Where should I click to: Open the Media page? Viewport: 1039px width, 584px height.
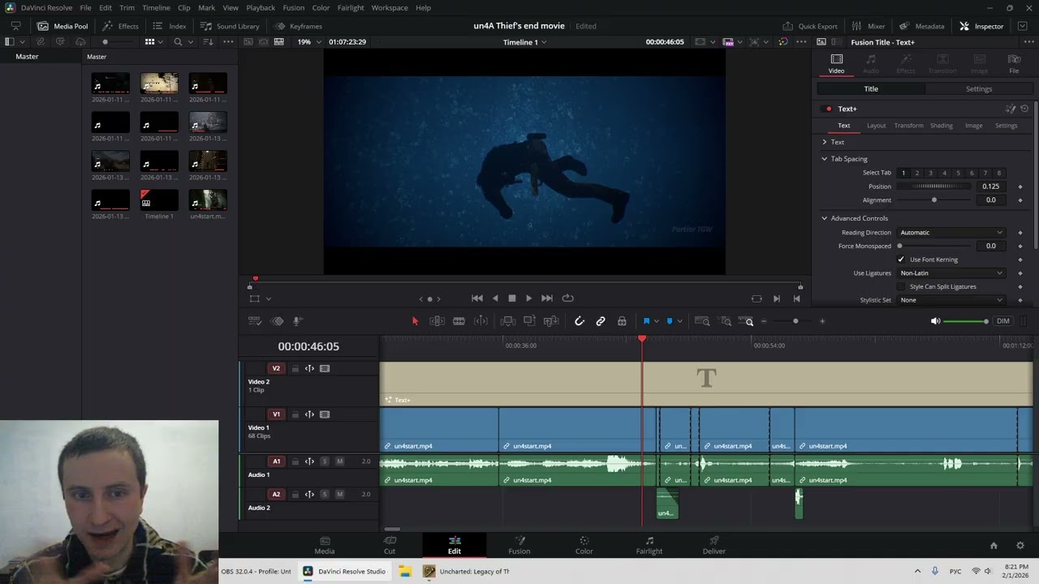325,545
